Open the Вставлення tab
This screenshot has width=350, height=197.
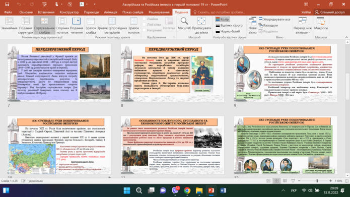(46, 12)
